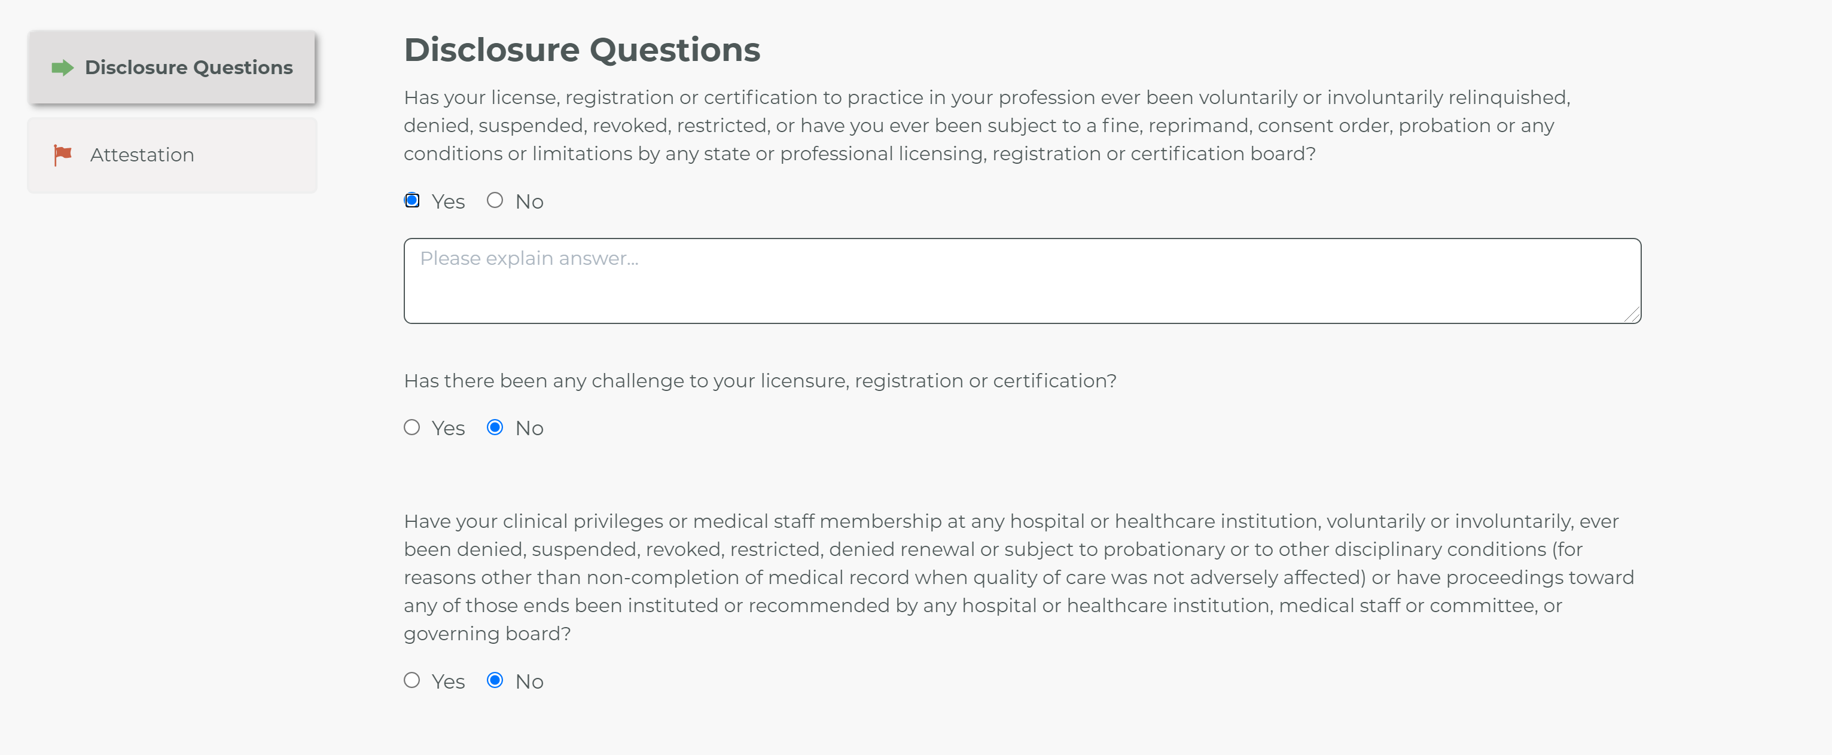
Task: Click the green arrow icon beside Disclosure Questions
Action: [63, 68]
